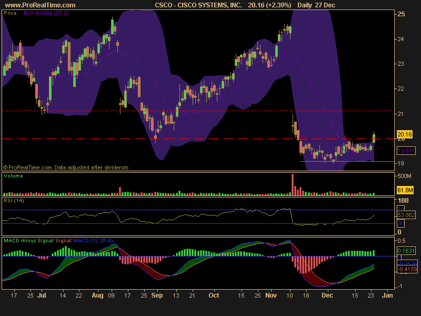Select the Volume panel label
This screenshot has width=421, height=316.
click(14, 176)
